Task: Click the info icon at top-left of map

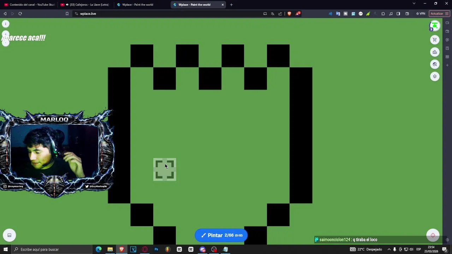Action: (6, 24)
